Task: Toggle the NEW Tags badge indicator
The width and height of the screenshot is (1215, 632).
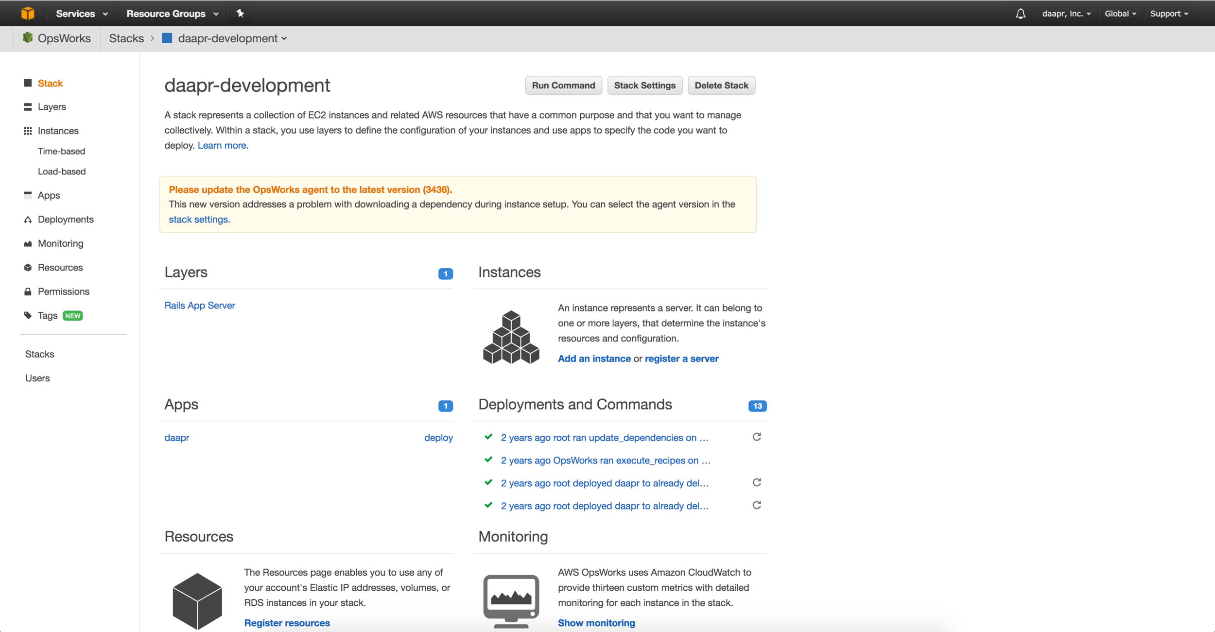Action: [x=75, y=315]
